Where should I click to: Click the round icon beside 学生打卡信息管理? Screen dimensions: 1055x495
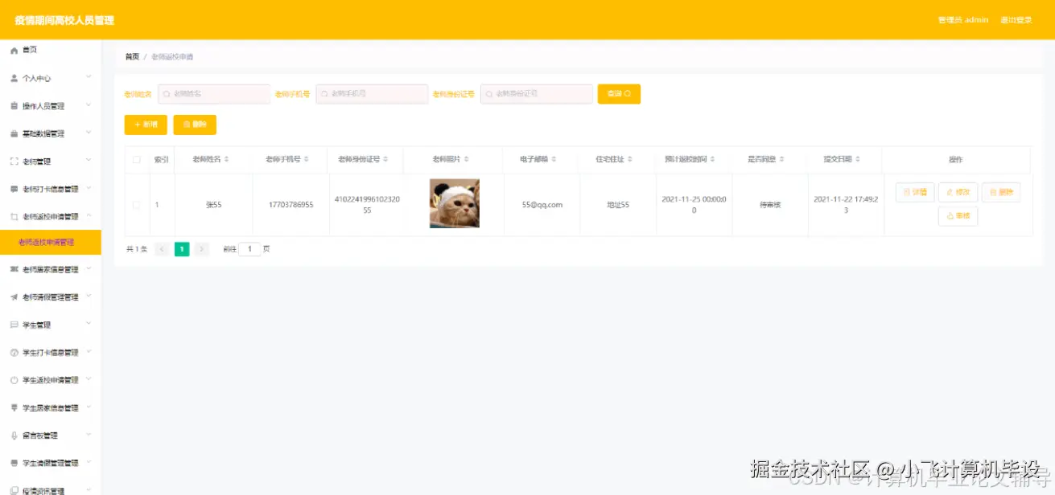14,353
